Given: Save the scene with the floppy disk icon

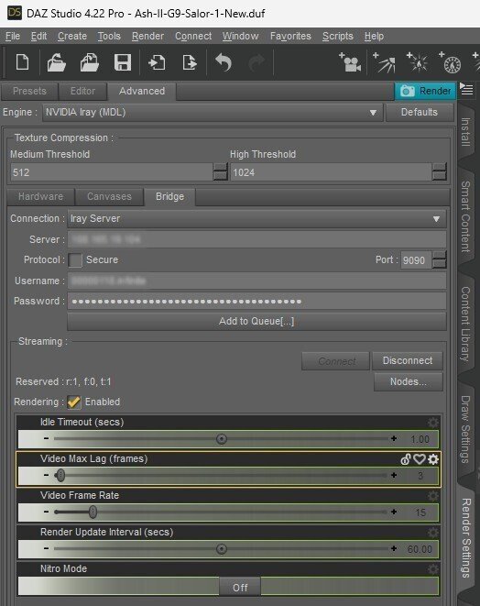Looking at the screenshot, I should click(123, 62).
